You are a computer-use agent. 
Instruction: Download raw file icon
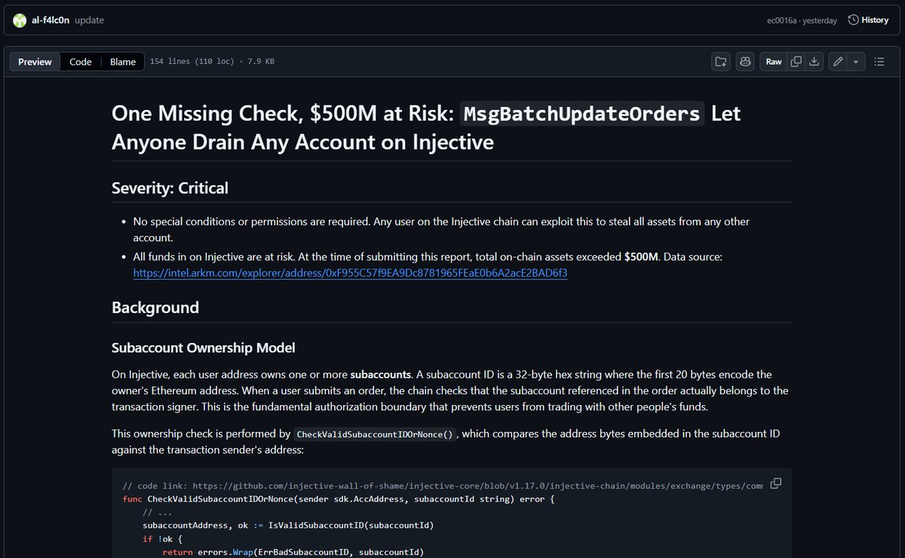[814, 62]
